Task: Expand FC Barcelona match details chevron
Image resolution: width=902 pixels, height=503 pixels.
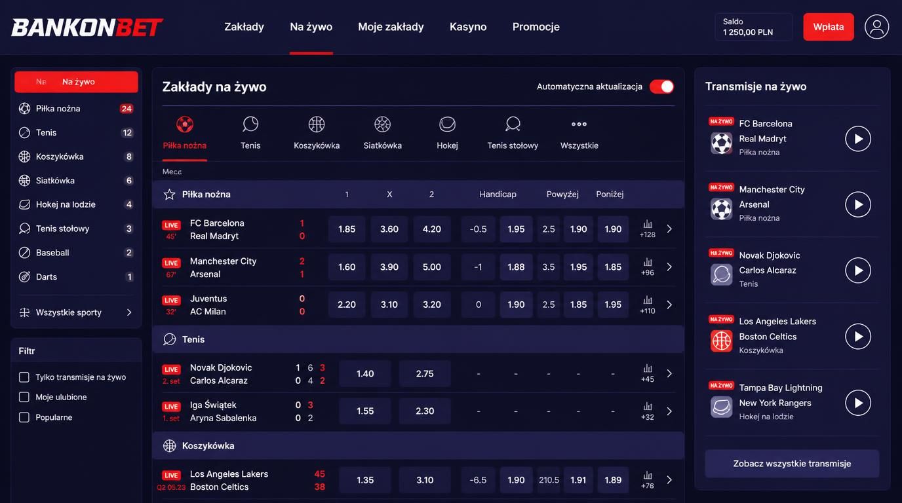Action: (x=669, y=229)
